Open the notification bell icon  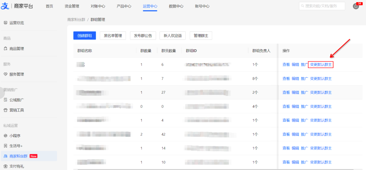(356, 6)
